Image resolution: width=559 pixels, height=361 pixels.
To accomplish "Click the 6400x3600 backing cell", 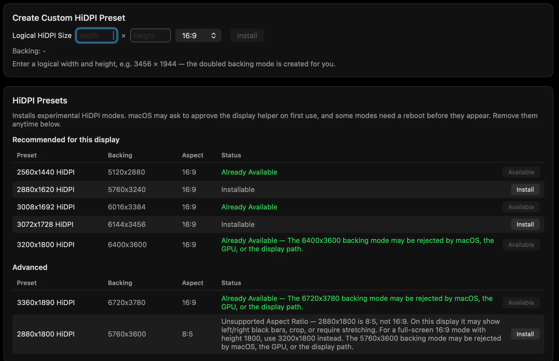I will 127,245.
